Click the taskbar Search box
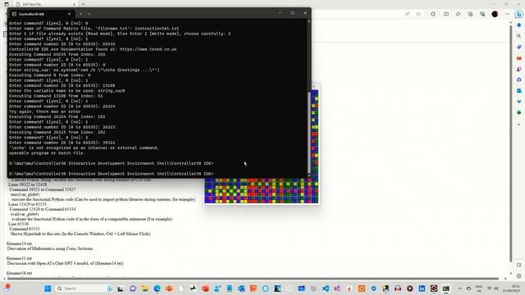The image size is (525, 295). point(84,288)
